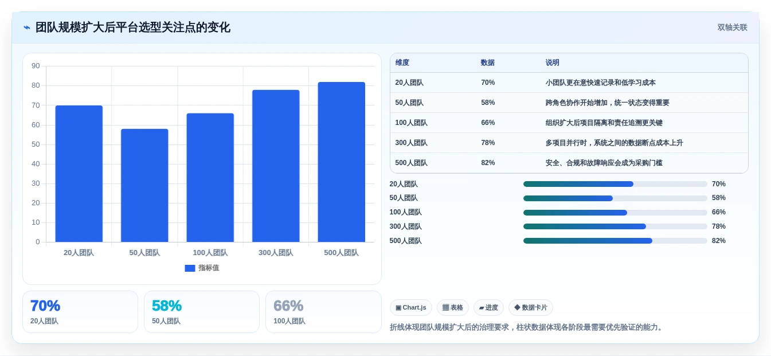Click the 50人团队 58% progress bar

click(615, 198)
